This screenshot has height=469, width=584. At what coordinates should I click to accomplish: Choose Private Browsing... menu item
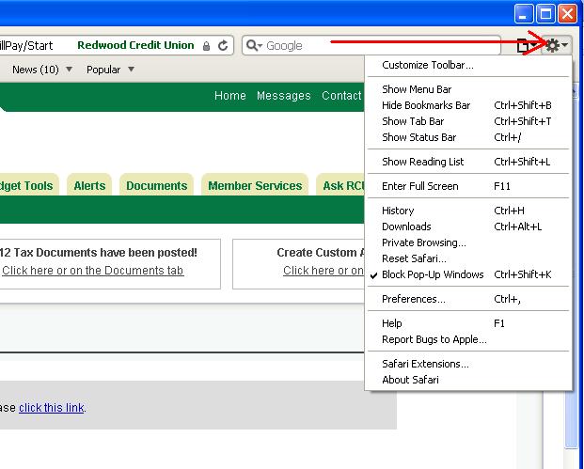468,242
